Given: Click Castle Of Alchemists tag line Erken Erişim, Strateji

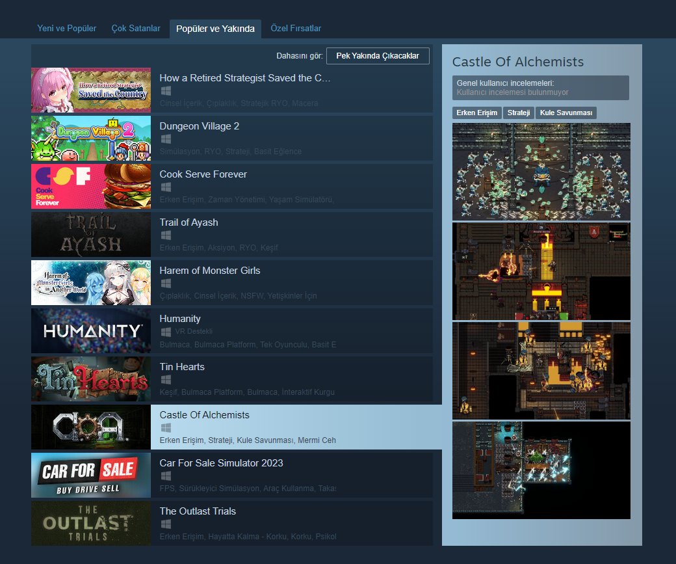Looking at the screenshot, I should pyautogui.click(x=248, y=440).
